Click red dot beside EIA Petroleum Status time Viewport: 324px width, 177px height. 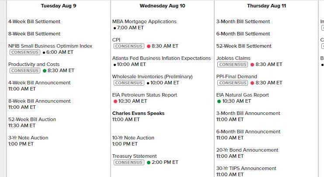(x=115, y=101)
